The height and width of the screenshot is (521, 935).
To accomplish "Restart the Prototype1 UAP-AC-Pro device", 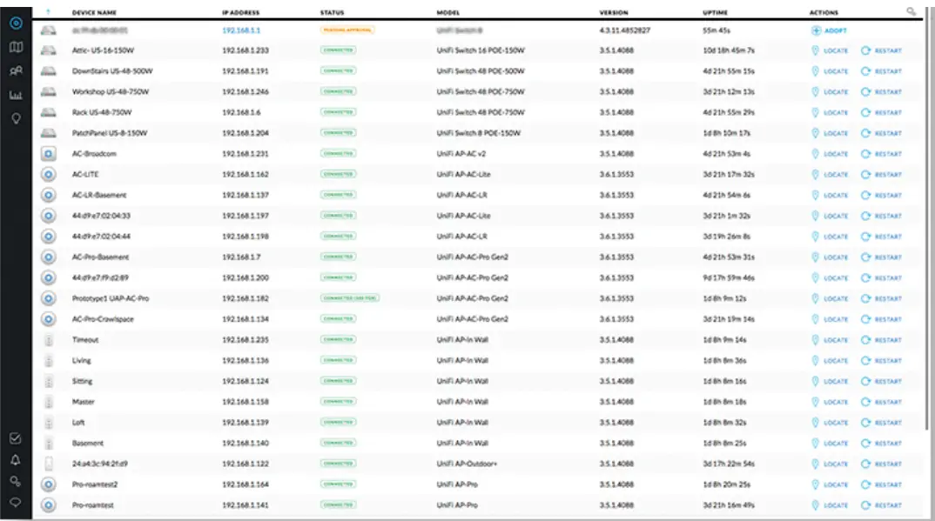I will (x=881, y=299).
